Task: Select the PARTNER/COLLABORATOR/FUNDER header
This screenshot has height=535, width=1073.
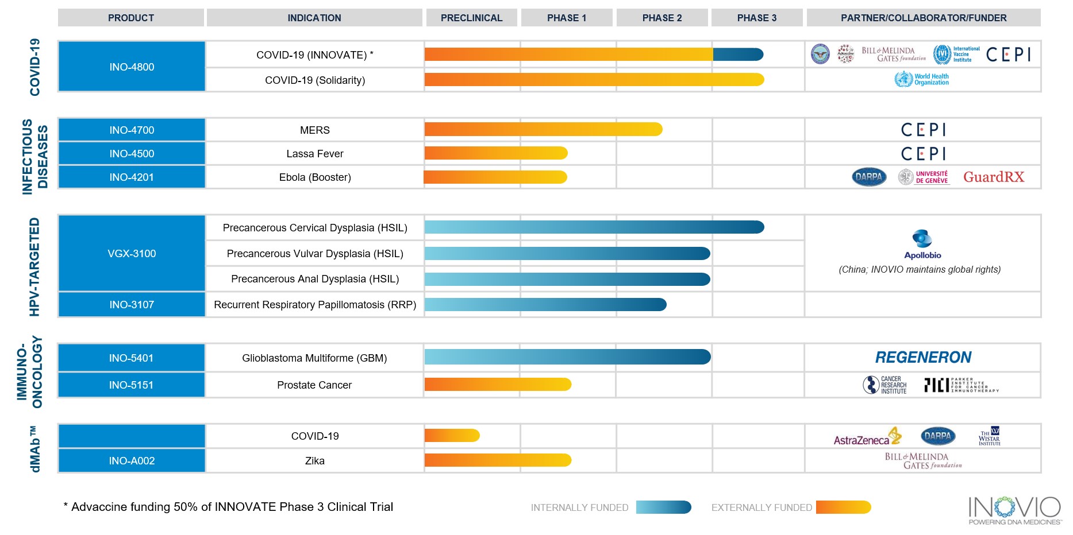Action: point(923,18)
